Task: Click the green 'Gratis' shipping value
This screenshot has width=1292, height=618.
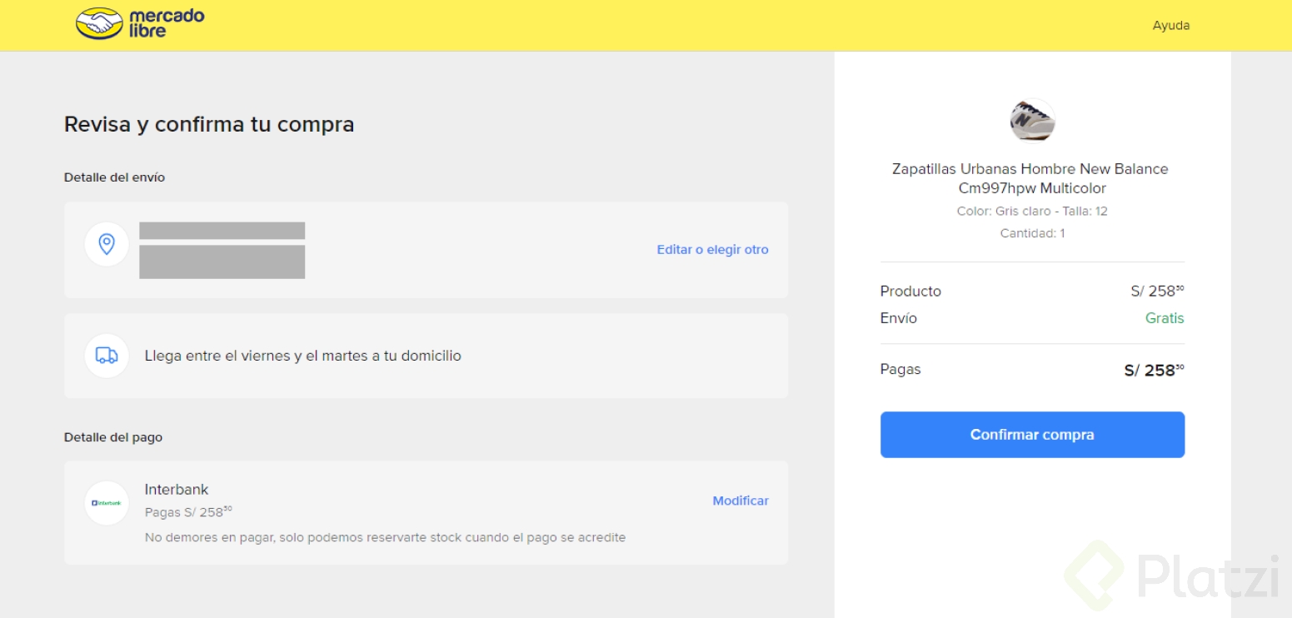Action: [x=1165, y=318]
